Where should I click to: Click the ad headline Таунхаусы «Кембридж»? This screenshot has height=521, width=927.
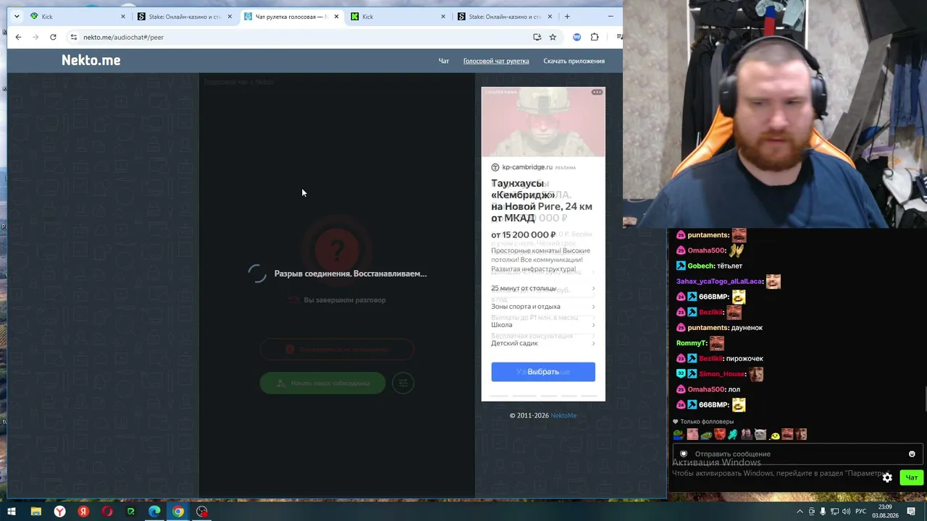(542, 200)
